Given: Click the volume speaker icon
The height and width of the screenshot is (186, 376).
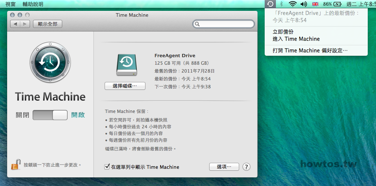Looking at the screenshot, I should click(x=304, y=4).
